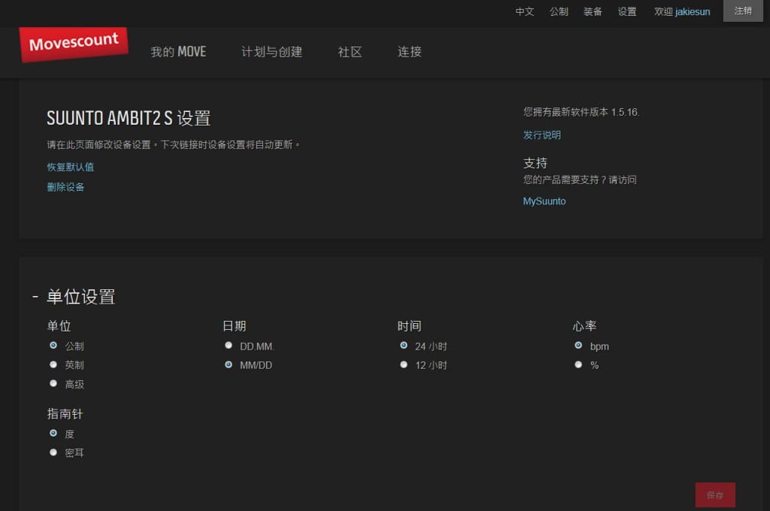770x511 pixels.
Task: Open the 计划与创建 menu
Action: (271, 52)
